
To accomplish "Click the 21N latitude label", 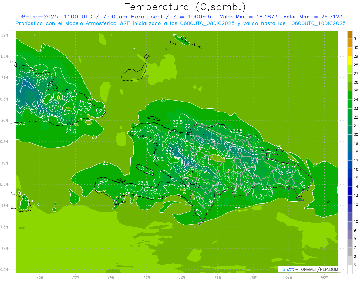I will tap(5, 78).
